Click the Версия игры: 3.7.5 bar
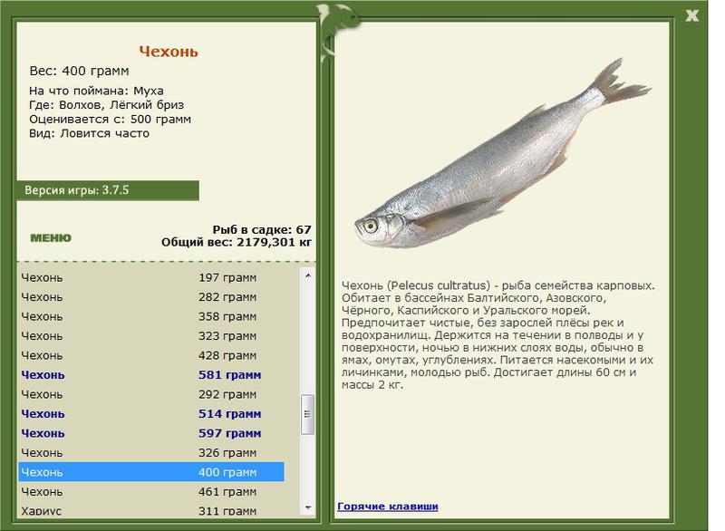Screen dimensions: 725x531 click(x=108, y=190)
